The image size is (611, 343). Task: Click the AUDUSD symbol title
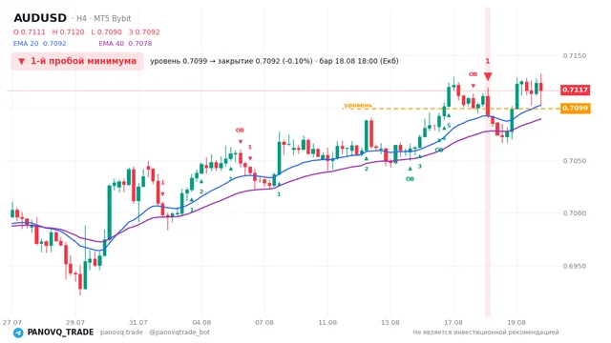40,18
